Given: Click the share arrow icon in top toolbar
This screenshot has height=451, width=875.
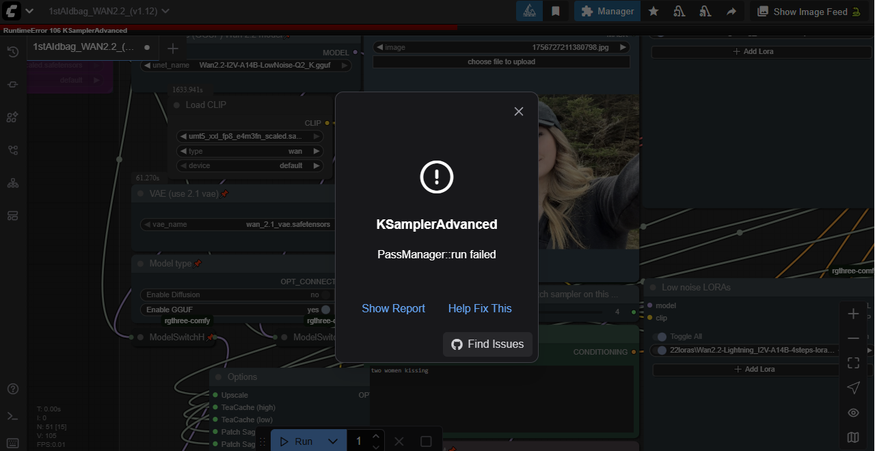Looking at the screenshot, I should [x=731, y=11].
